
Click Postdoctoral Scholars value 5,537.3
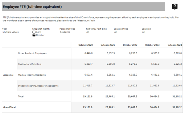click(x=155, y=64)
